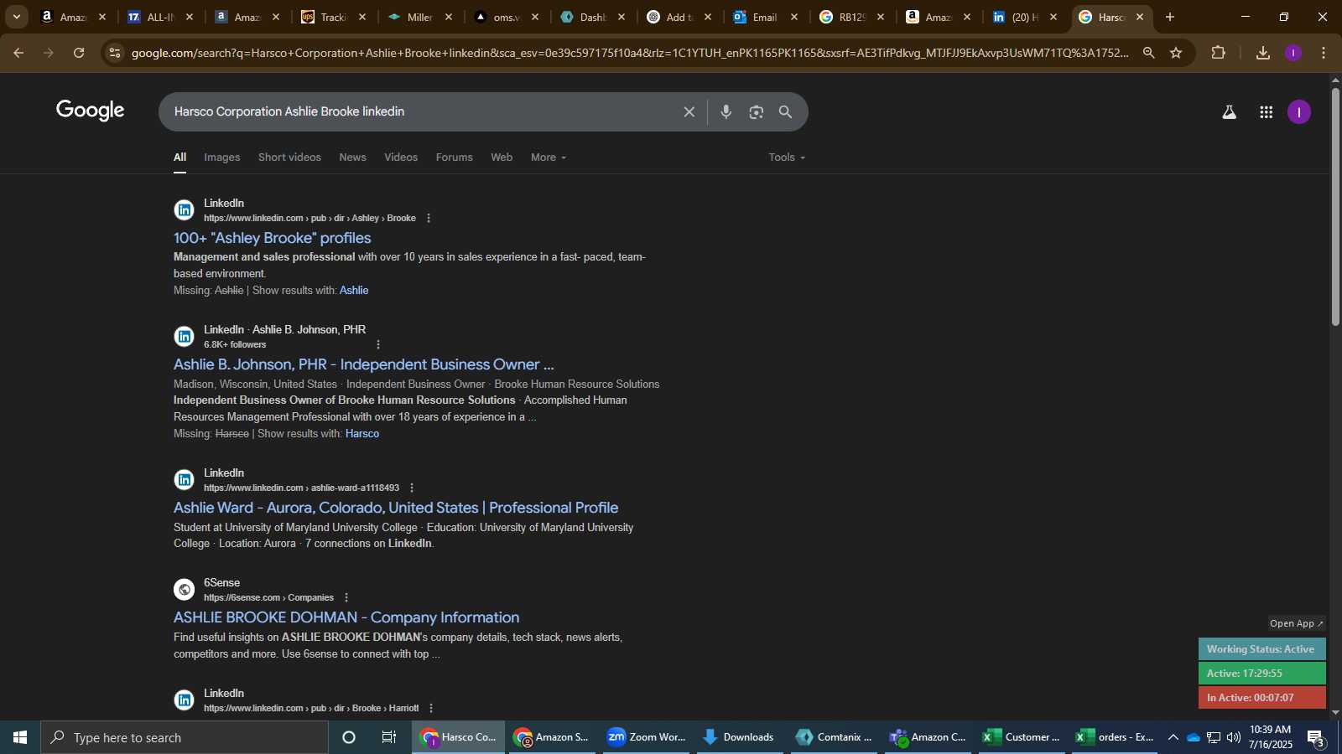1342x754 pixels.
Task: Clear the Google search box text
Action: point(689,111)
